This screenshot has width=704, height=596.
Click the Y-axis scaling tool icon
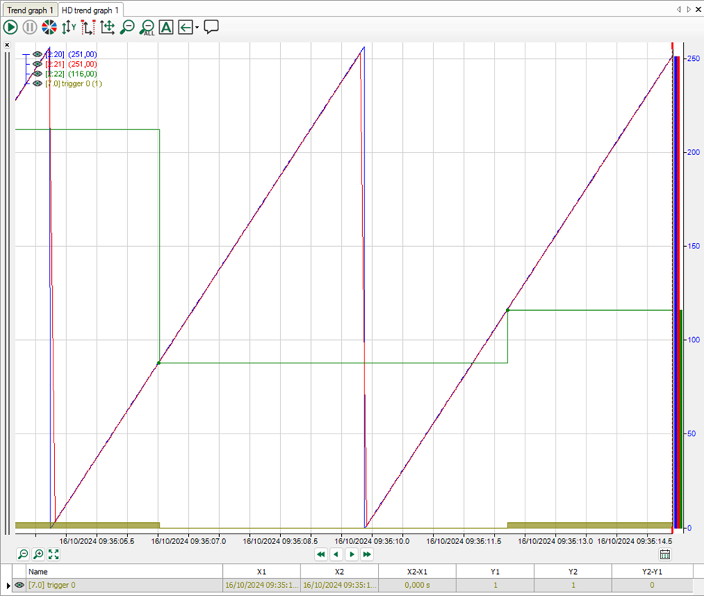pos(69,27)
